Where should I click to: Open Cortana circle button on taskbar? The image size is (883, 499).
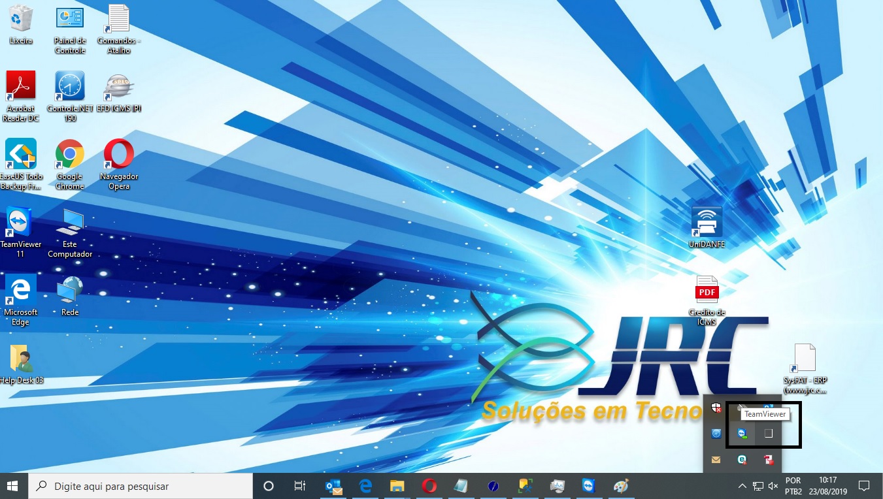[268, 486]
